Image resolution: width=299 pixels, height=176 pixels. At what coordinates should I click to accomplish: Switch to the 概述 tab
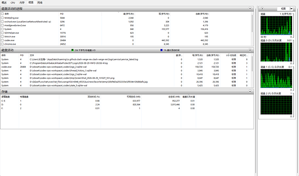coord(4,3)
